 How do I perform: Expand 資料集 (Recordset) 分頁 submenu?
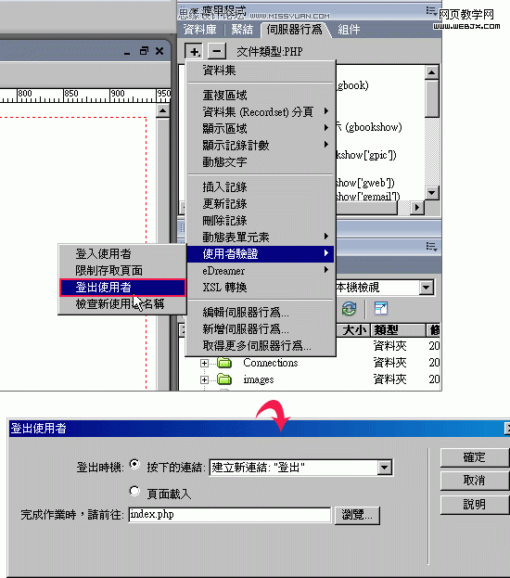(x=261, y=111)
